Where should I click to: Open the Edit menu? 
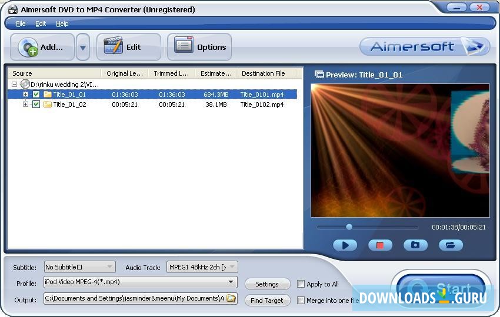click(41, 23)
